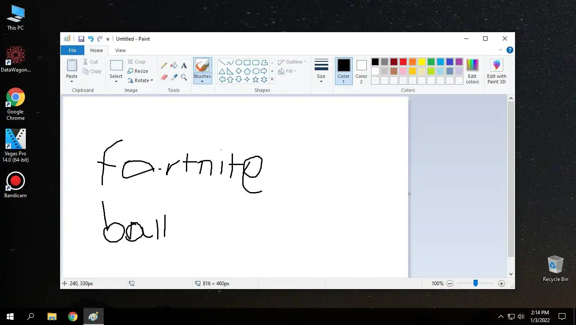Expand the Shapes gallery with More arrow
The width and height of the screenshot is (576, 325).
pos(272,80)
